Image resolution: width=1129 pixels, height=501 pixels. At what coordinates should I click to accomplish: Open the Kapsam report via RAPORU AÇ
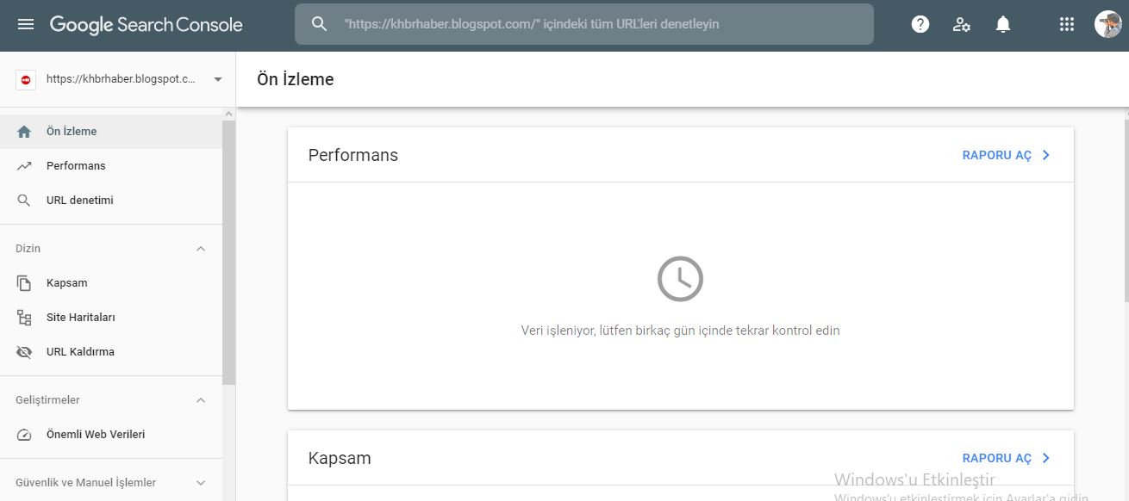[1007, 459]
